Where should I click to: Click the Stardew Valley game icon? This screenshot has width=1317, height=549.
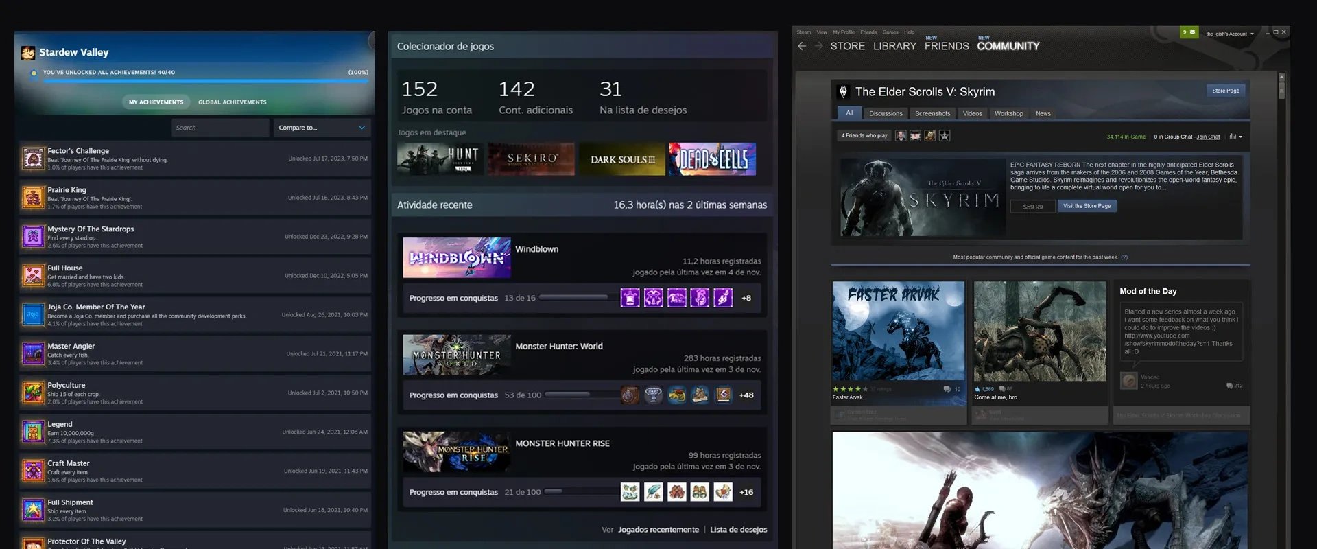28,53
